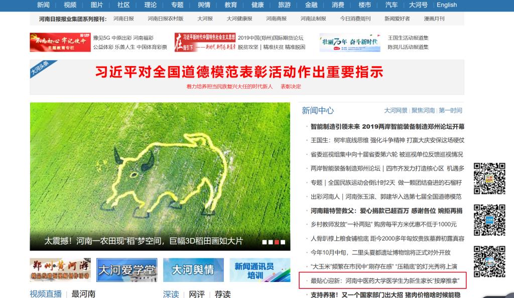Open 视频 in top navigation bar
The height and width of the screenshot is (298, 514).
click(x=70, y=5)
